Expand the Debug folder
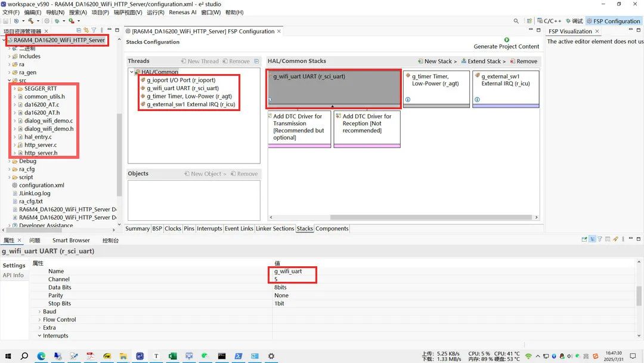Screen dimensions: 644x363 [x=10, y=161]
